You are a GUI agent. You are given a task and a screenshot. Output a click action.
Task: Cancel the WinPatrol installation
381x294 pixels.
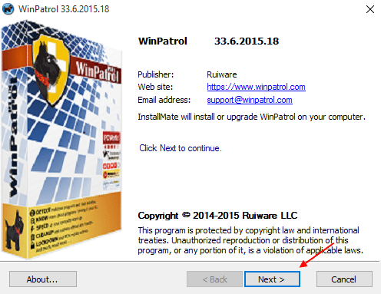[344, 279]
